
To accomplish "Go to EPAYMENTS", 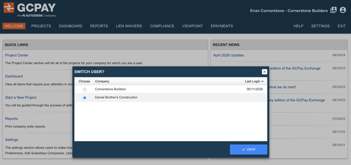I will [222, 26].
